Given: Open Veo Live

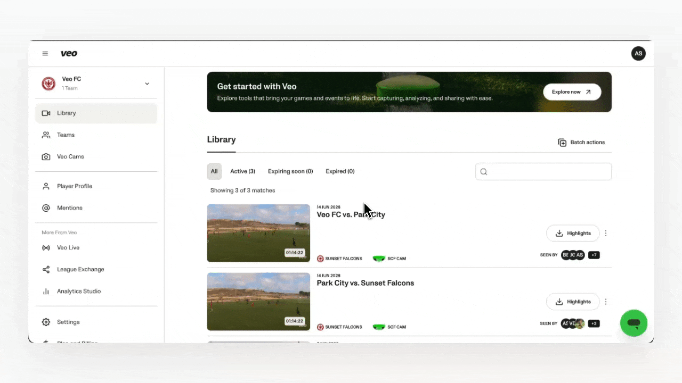Looking at the screenshot, I should (x=96, y=248).
